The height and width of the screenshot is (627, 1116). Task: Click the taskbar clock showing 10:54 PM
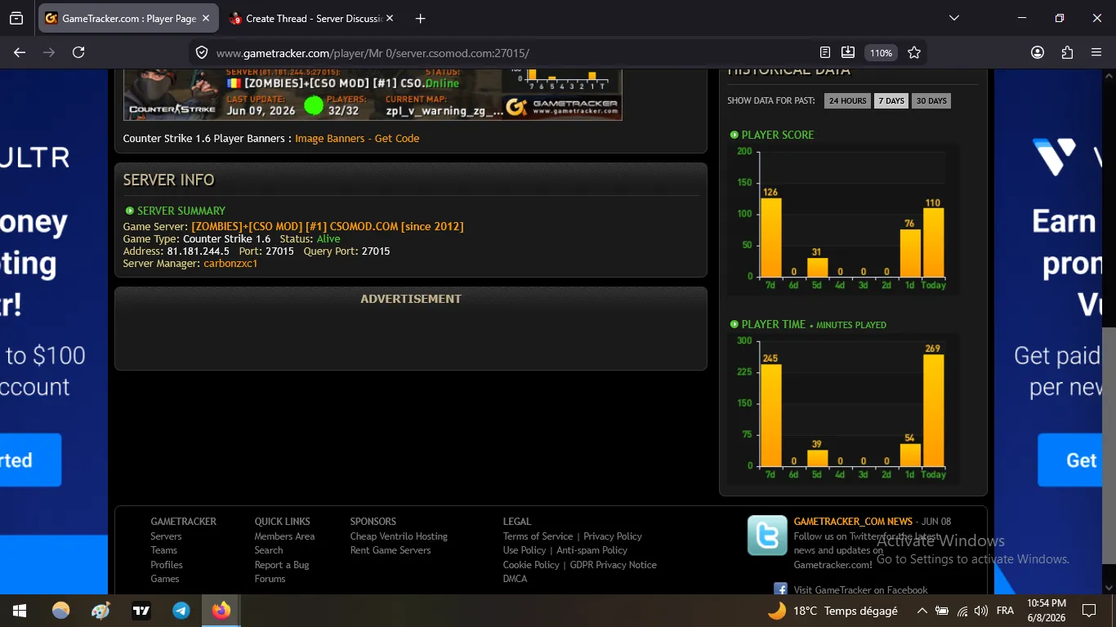(1047, 611)
